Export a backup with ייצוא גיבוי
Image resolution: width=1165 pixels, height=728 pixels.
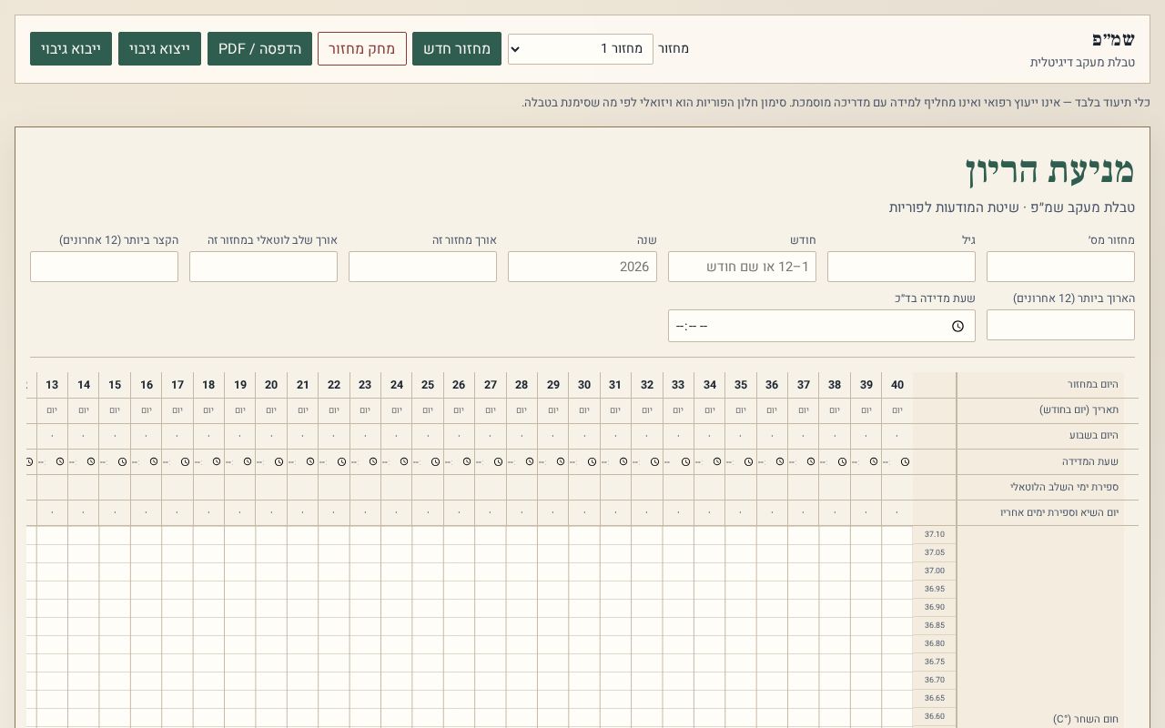point(159,49)
